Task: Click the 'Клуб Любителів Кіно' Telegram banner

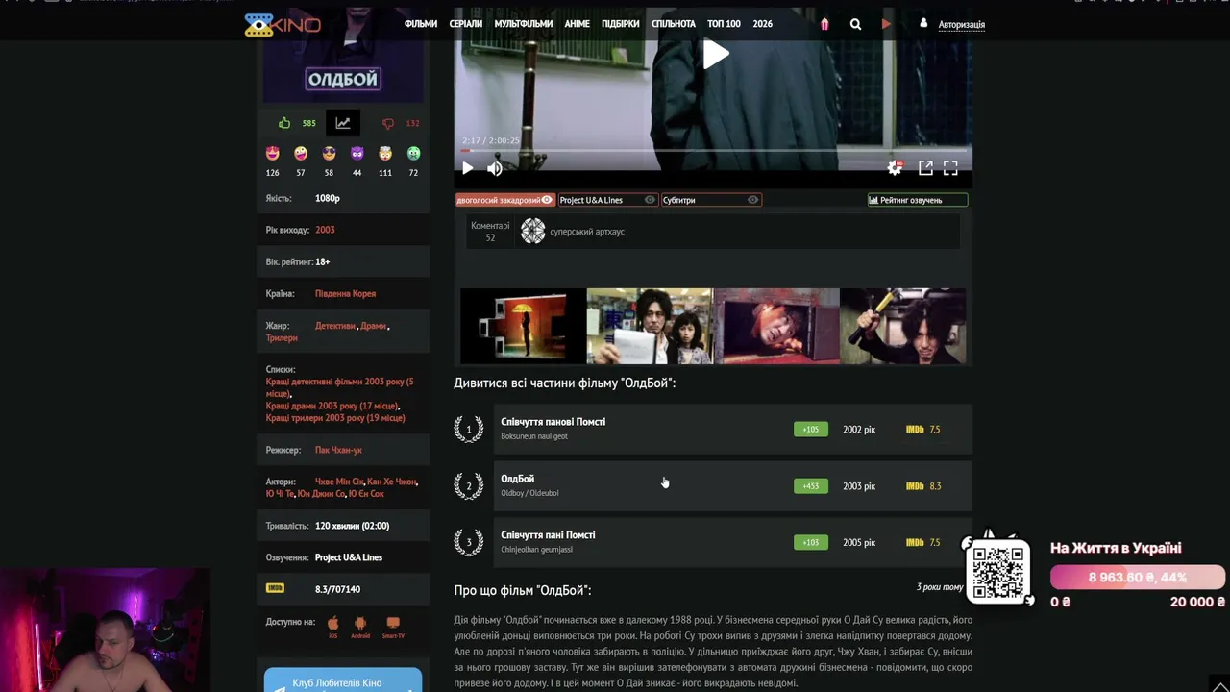Action: coord(343,680)
